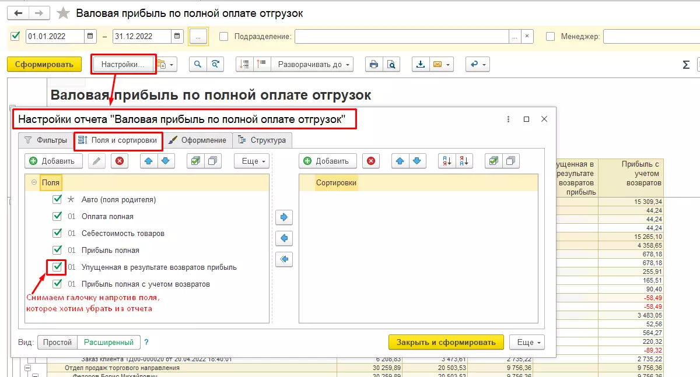Image resolution: width=700 pixels, height=377 pixels.
Task: Uncheck Упущенная в результате возвратов прибыль
Action: click(x=57, y=267)
